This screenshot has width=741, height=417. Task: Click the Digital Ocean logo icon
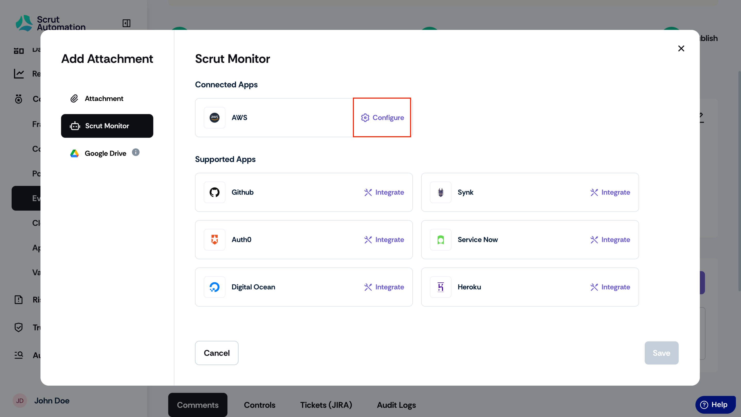point(214,287)
